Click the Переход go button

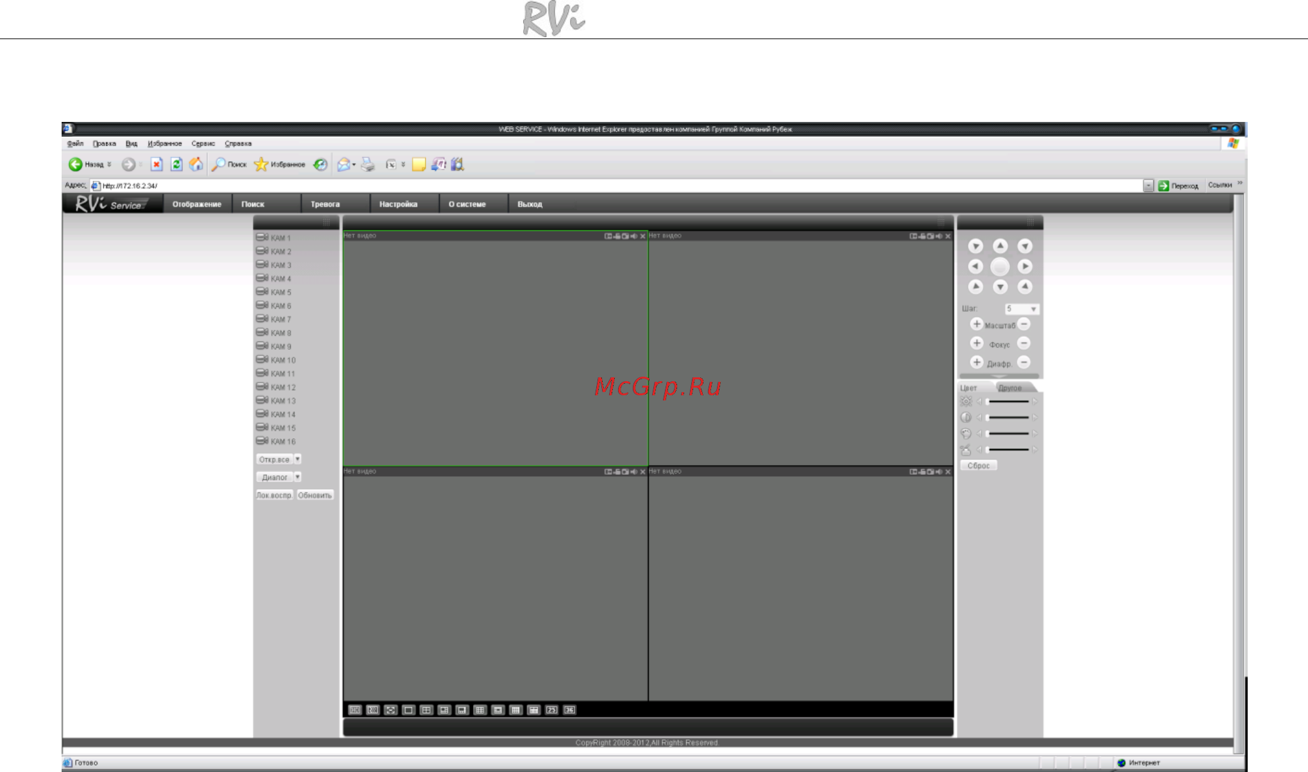pos(1178,186)
